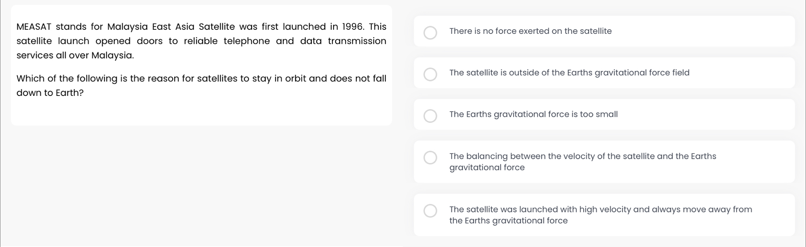Viewport: 806px width, 247px height.
Task: Click the label text 'The Earths gravitational force is too small'
Action: (533, 114)
